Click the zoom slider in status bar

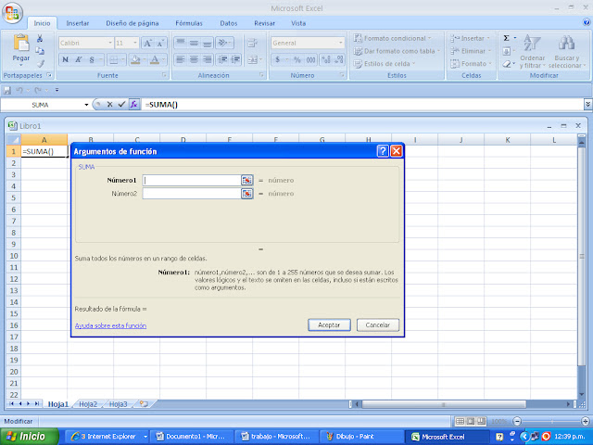pos(551,421)
